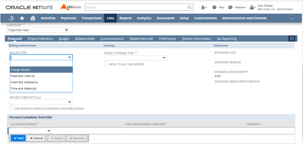Select Fixed Bid, Interval option
The image size is (303, 147).
[x=41, y=76]
